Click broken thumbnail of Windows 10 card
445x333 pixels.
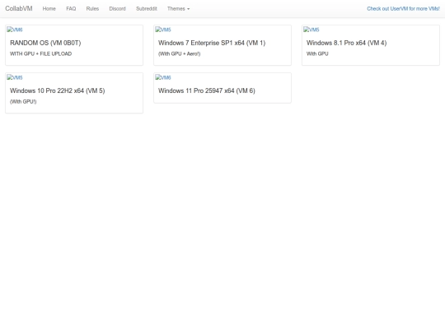(x=15, y=77)
